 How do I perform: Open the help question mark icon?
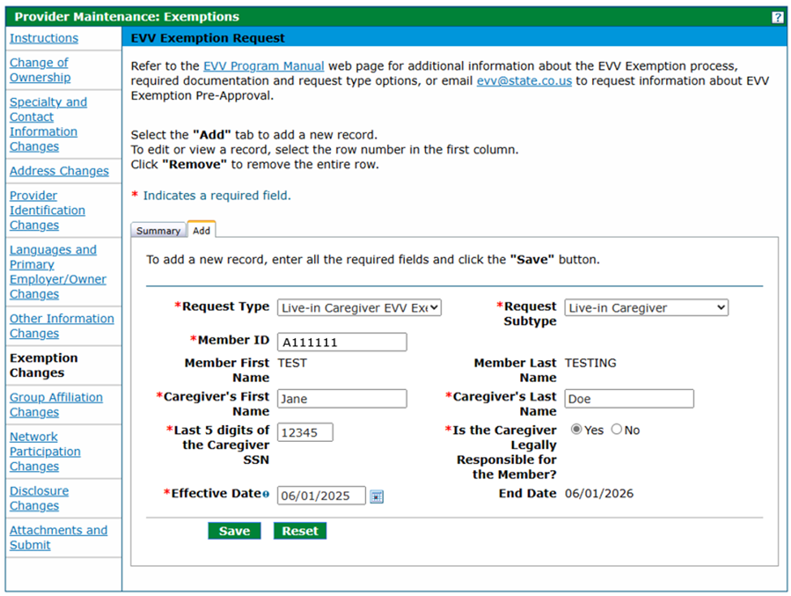click(777, 17)
